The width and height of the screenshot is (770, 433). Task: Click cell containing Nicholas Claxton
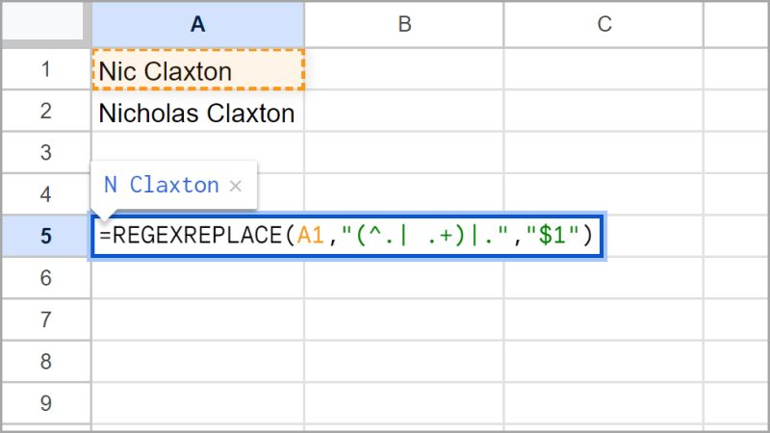tap(198, 111)
